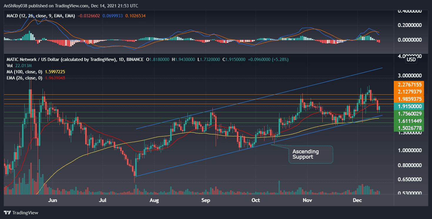This screenshot has width=432, height=219.
Task: Select the TradingView logo
Action: 21,213
